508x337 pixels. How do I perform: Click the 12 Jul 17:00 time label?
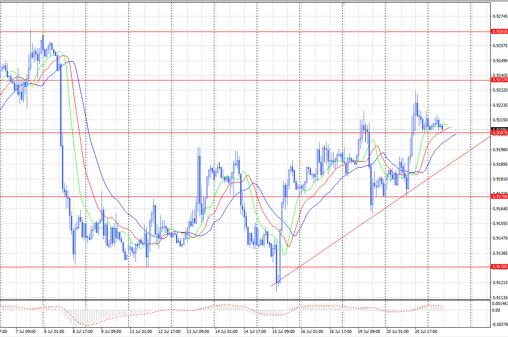[x=169, y=332]
